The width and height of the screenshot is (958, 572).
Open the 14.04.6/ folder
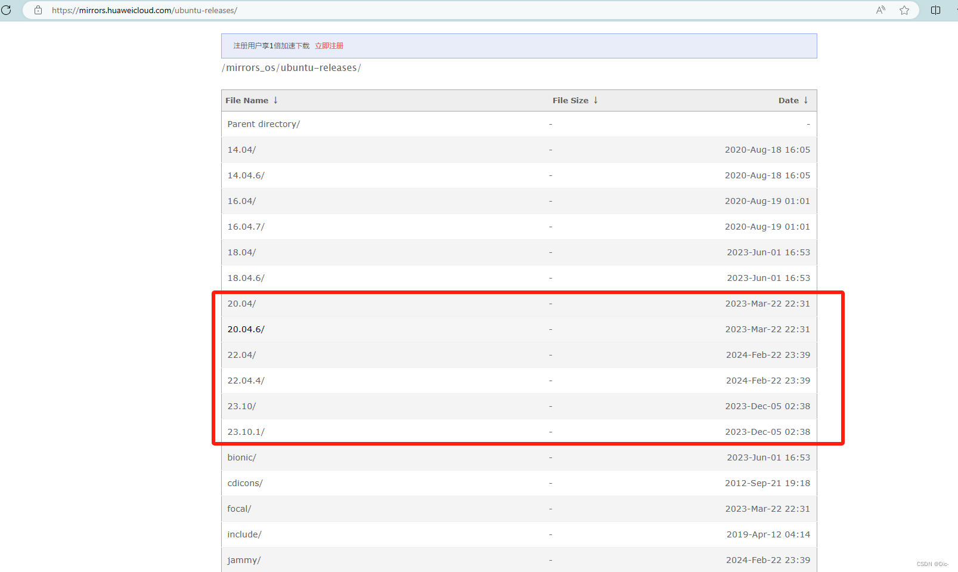(x=246, y=175)
